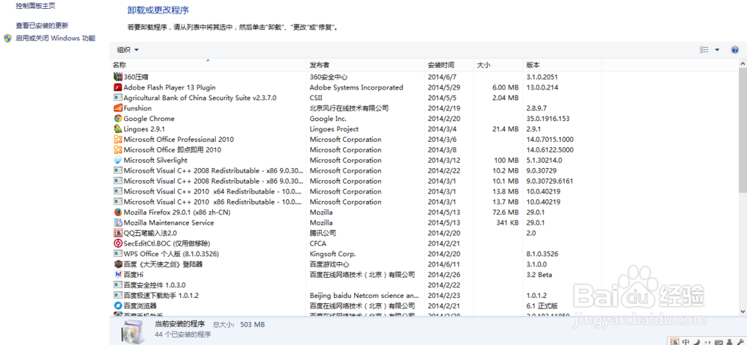Image resolution: width=747 pixels, height=345 pixels.
Task: Click Visual C++ 2010 x86 Redistributable icon
Action: coord(118,202)
